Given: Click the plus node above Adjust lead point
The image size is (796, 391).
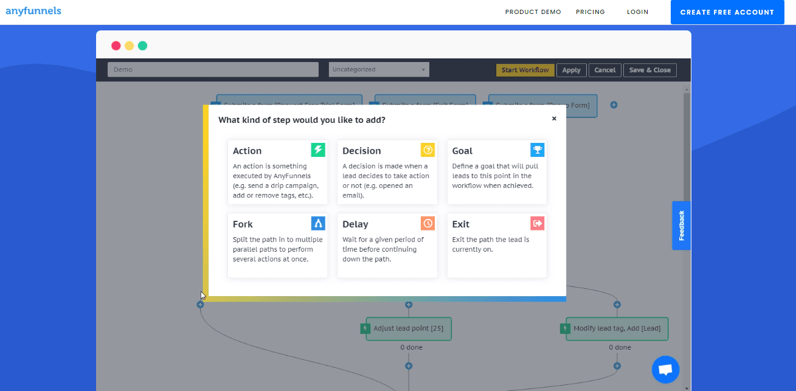Looking at the screenshot, I should click(409, 305).
